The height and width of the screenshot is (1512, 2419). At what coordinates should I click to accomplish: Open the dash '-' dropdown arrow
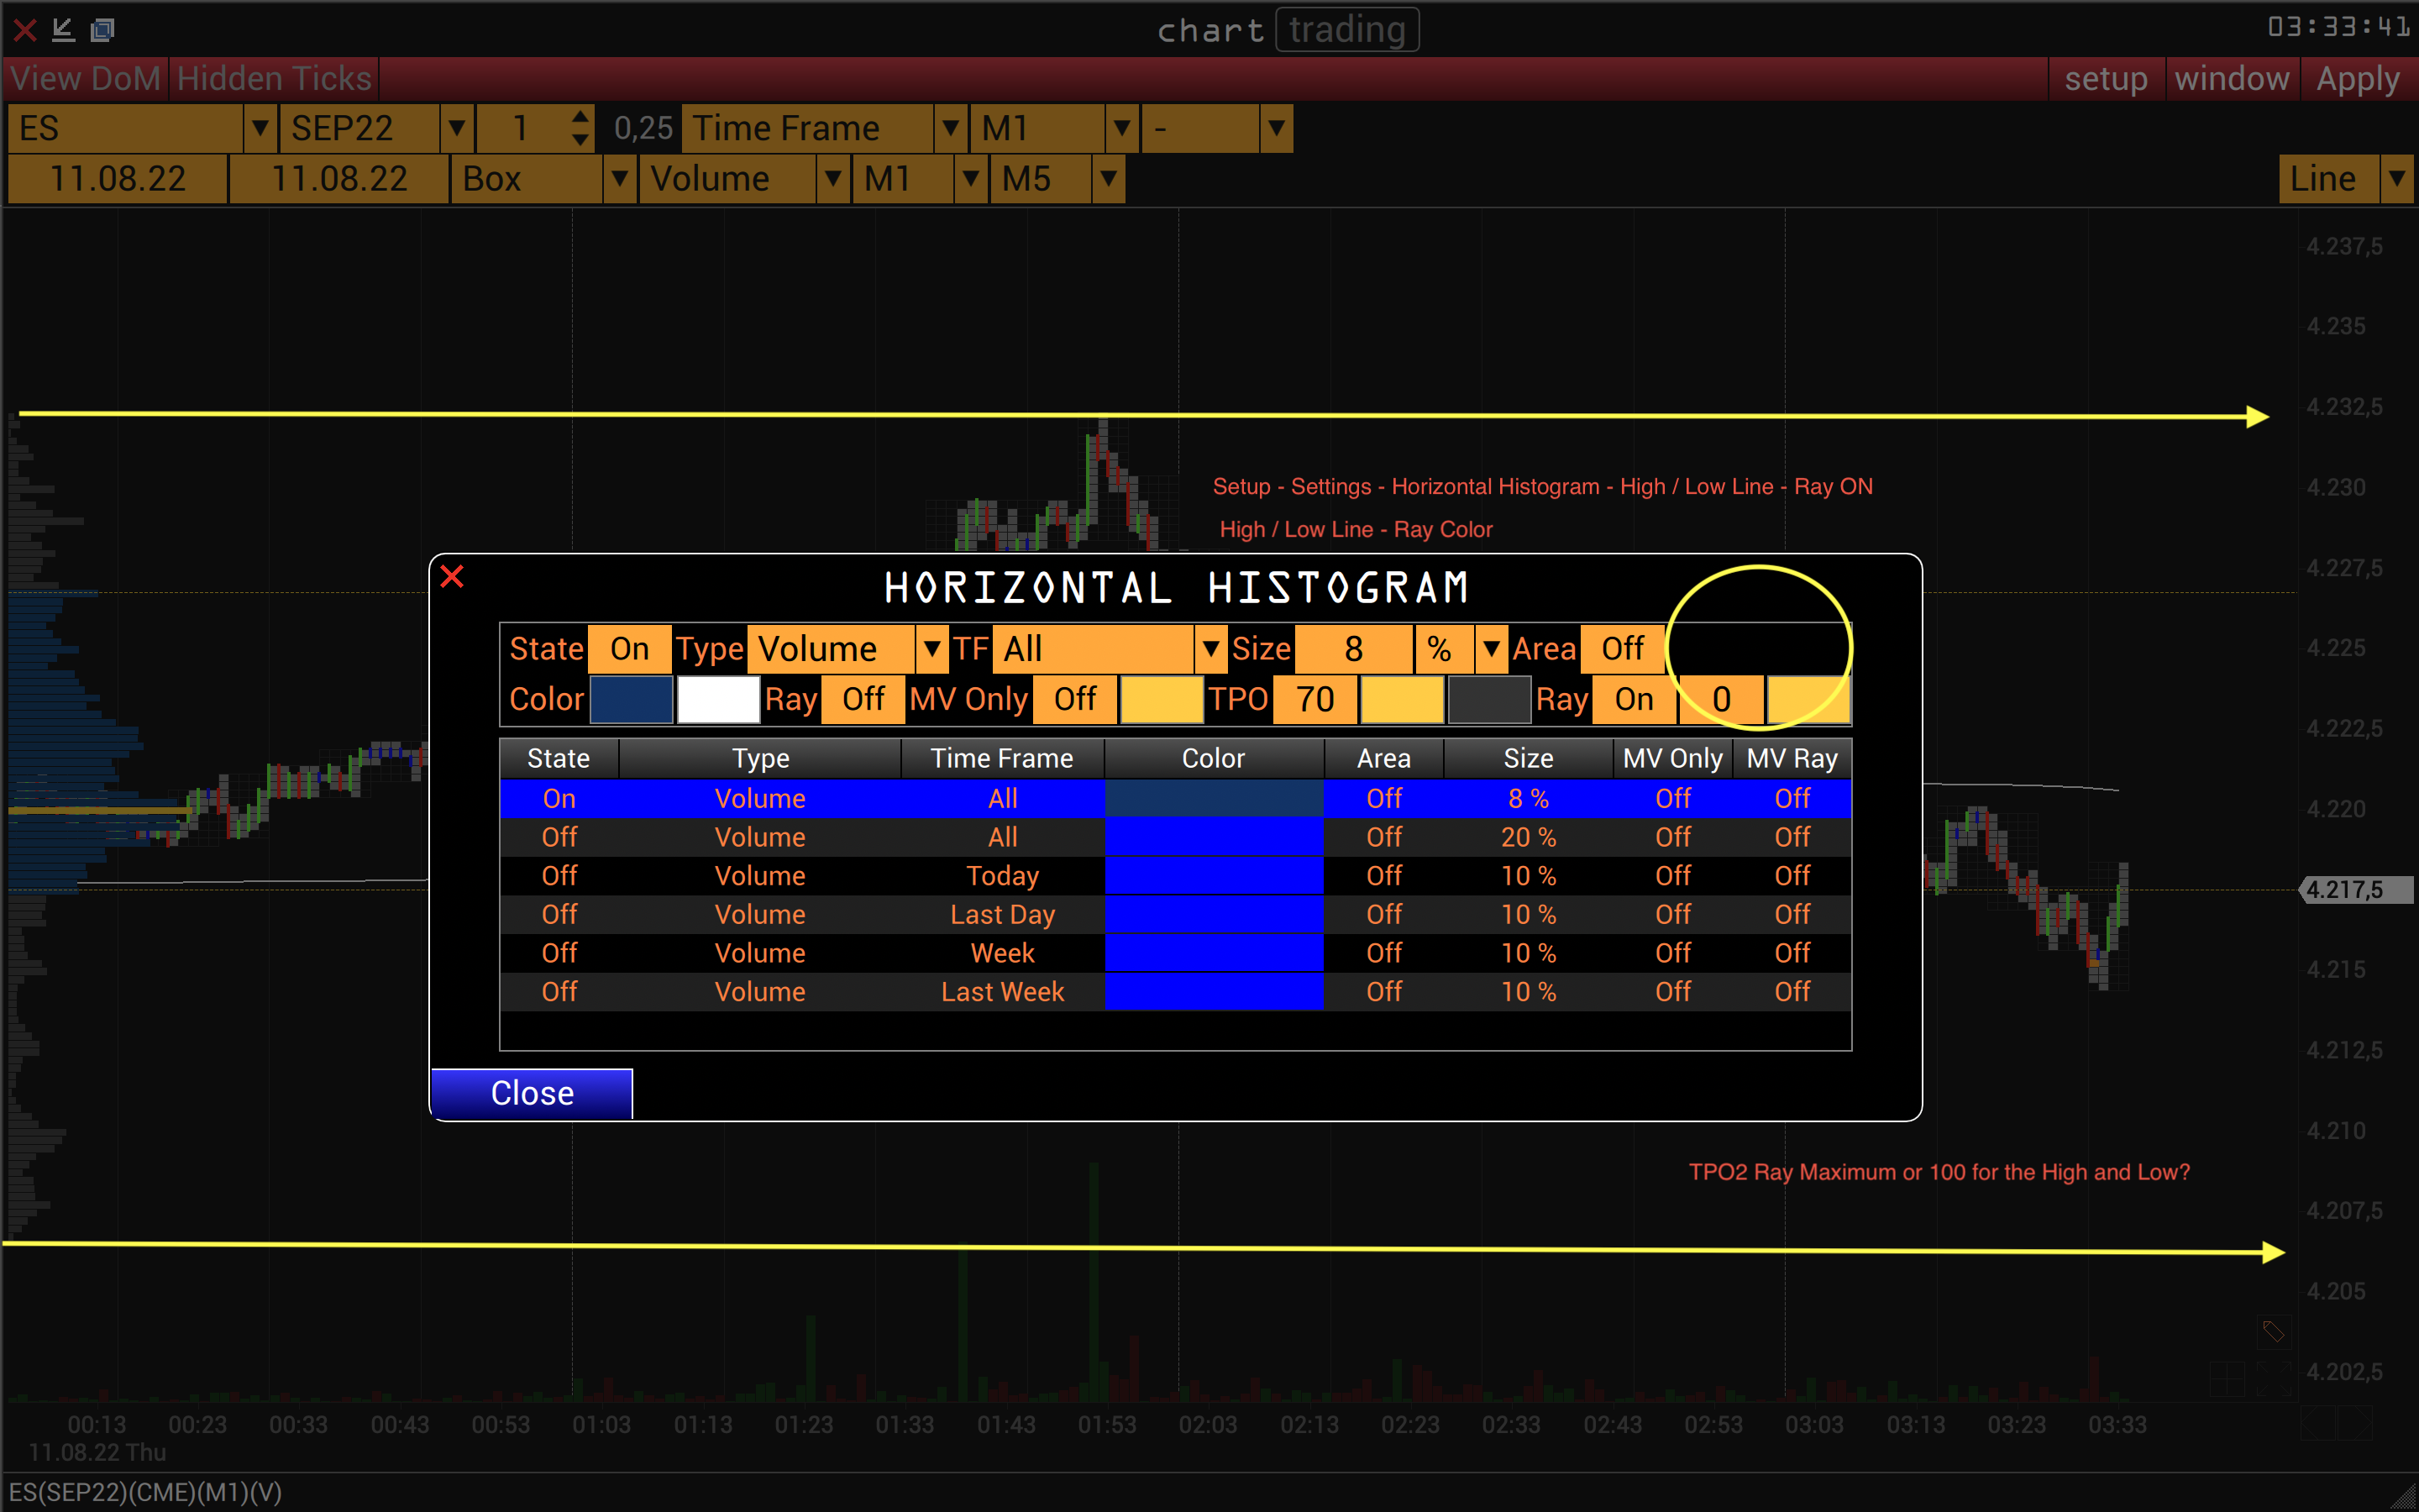(1277, 128)
